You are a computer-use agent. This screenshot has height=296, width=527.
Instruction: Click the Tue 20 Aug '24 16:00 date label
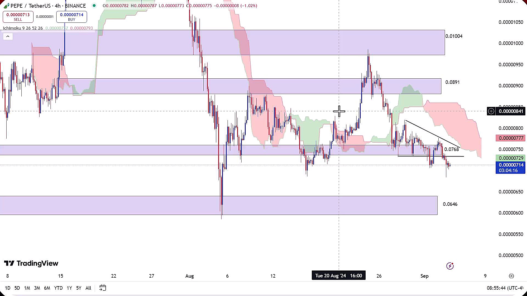pyautogui.click(x=338, y=276)
